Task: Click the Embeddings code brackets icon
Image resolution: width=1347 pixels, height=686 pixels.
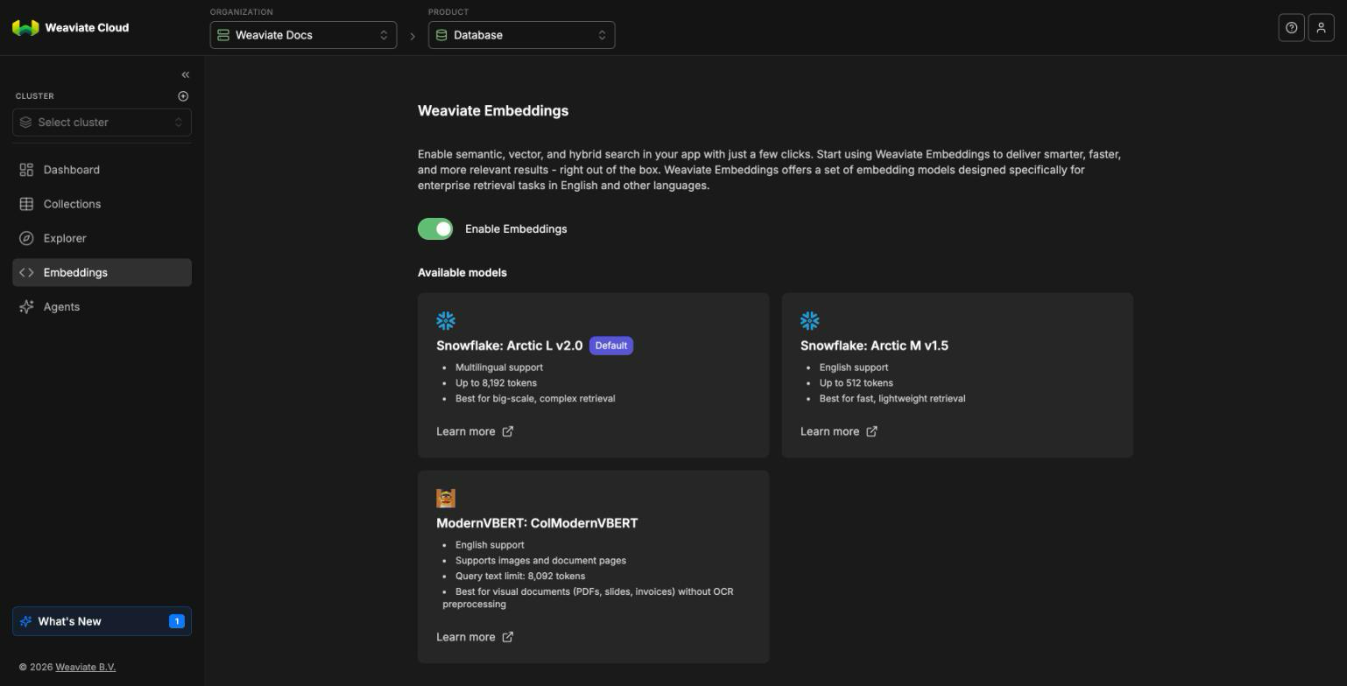Action: point(26,272)
